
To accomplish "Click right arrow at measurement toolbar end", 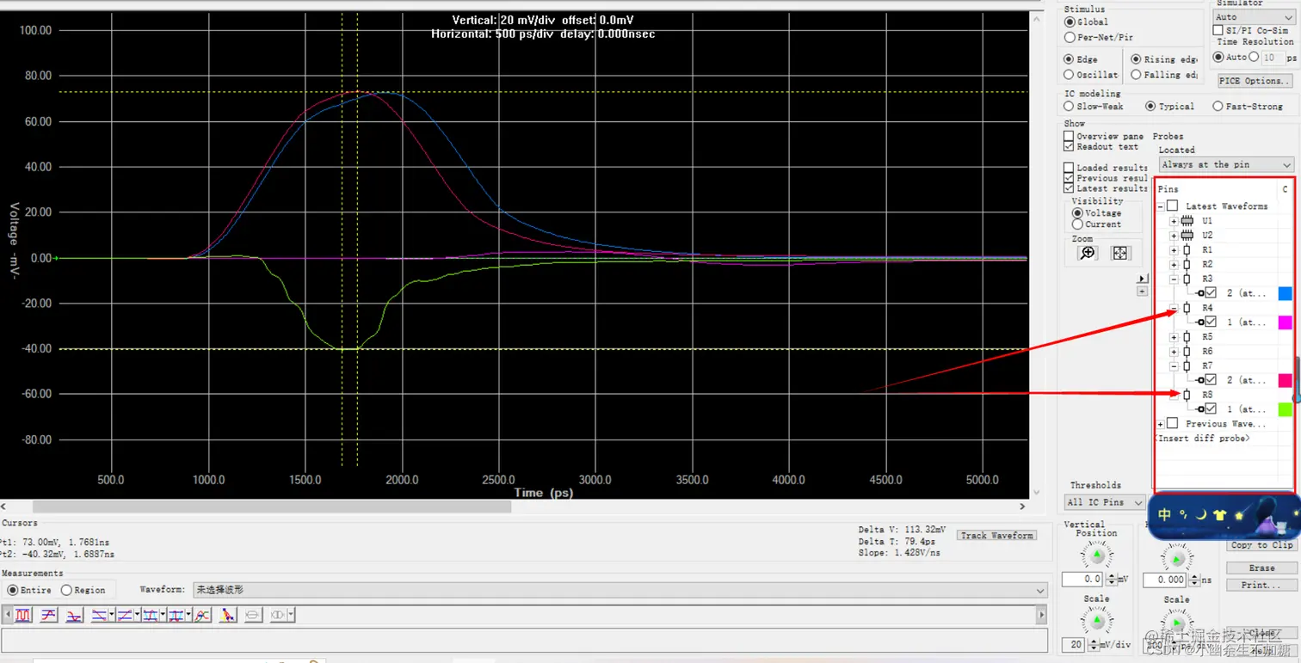I will point(1042,615).
